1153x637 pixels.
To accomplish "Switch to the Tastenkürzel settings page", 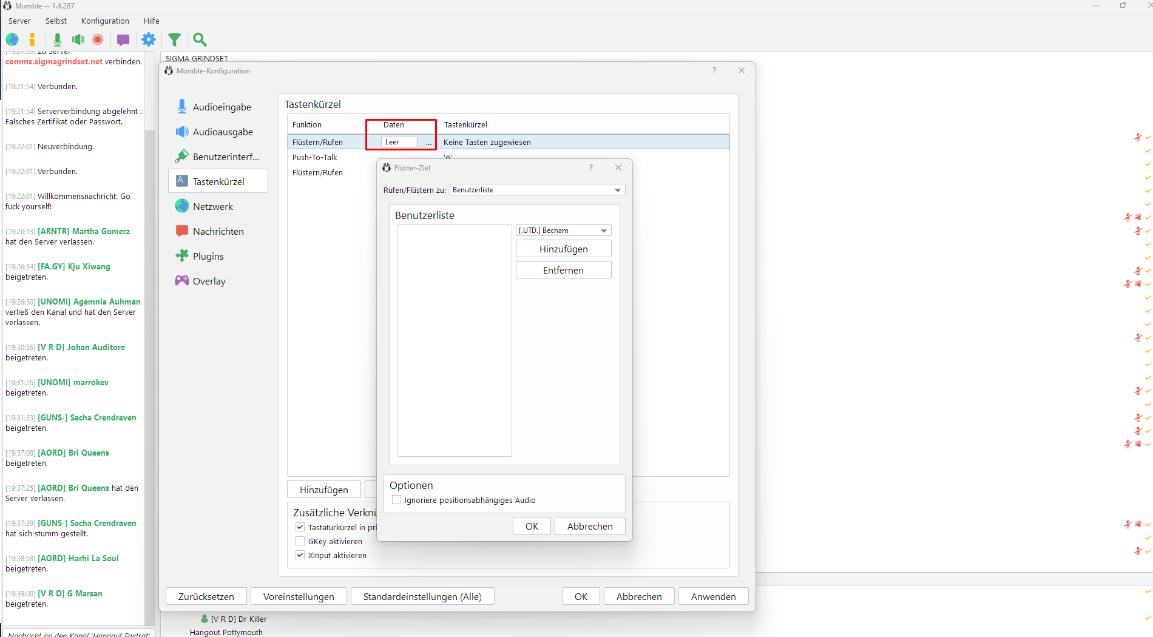I will [x=218, y=181].
